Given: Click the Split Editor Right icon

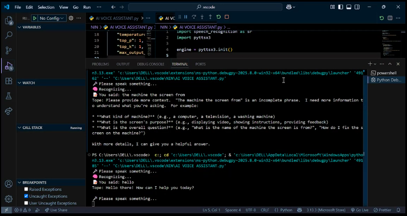Looking at the screenshot, I should click(390, 18).
